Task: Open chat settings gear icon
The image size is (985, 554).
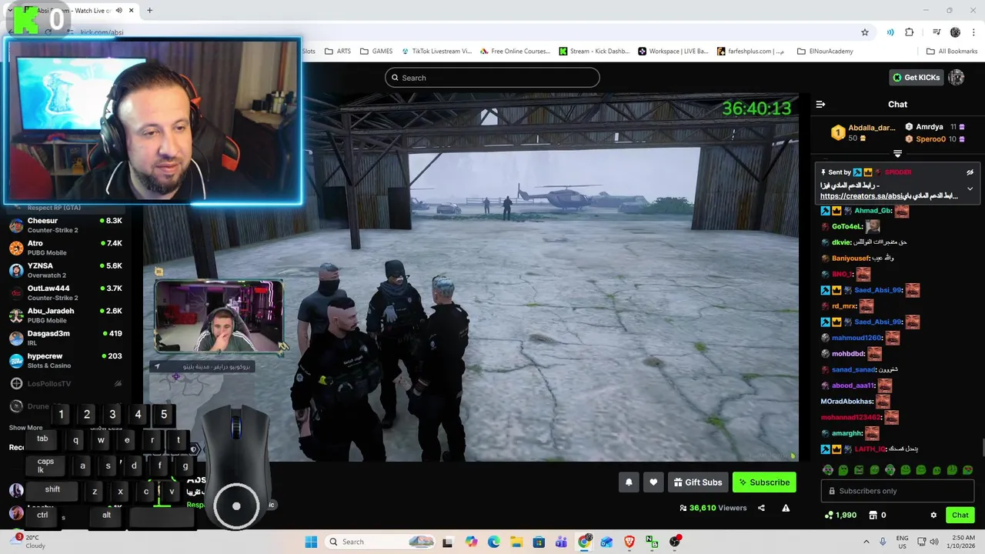Action: pyautogui.click(x=933, y=515)
